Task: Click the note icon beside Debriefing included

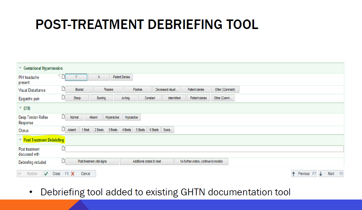Action: 63,161
